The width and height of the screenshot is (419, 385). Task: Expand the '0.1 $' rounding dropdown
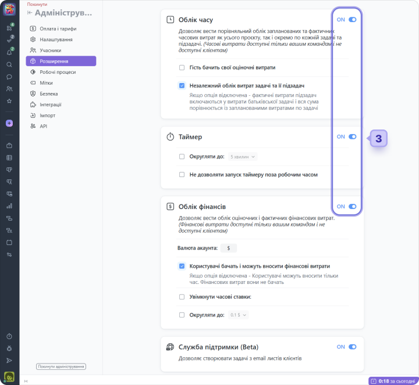[x=238, y=315]
